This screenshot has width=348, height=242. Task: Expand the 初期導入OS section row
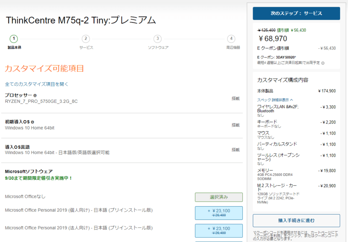(x=122, y=125)
